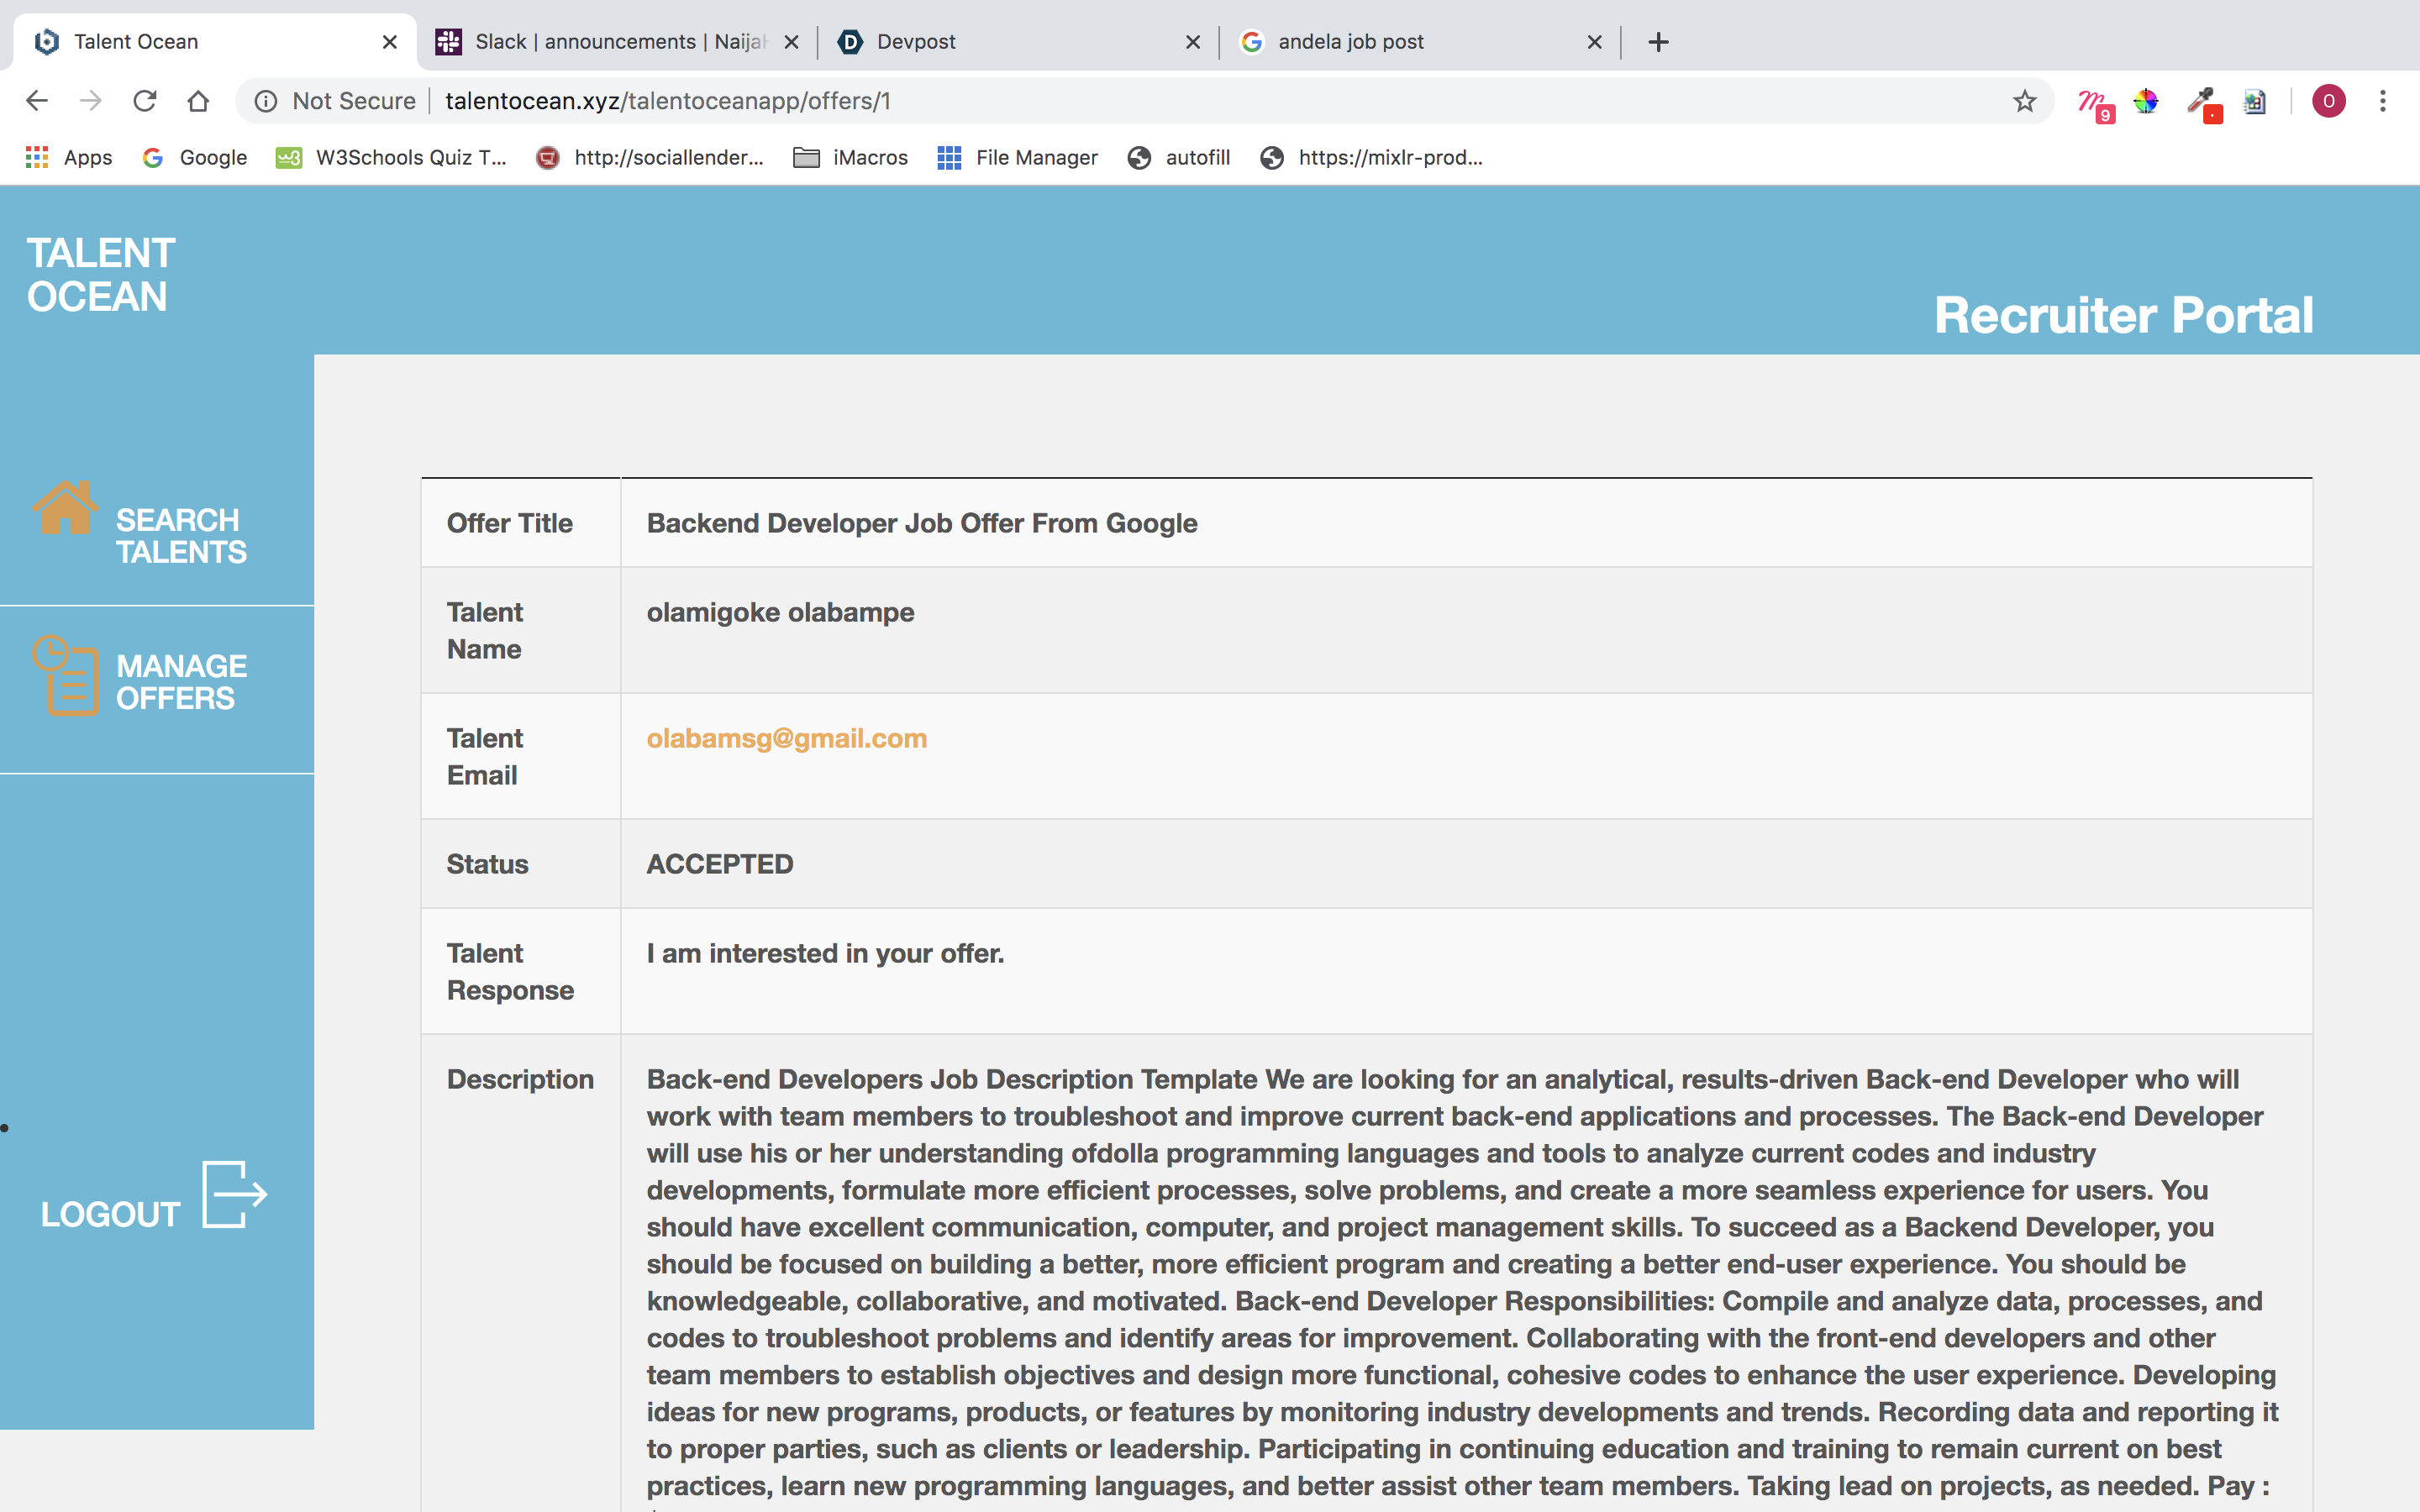
Task: Switch to the Slack announcements tab
Action: pos(615,42)
